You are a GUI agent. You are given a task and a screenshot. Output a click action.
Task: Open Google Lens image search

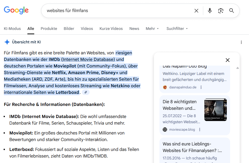click(x=221, y=10)
